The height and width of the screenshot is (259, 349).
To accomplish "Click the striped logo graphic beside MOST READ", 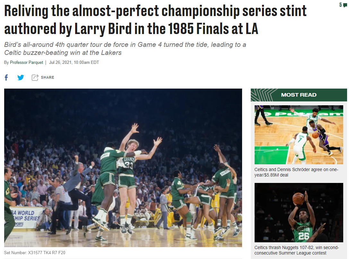I will [x=262, y=95].
